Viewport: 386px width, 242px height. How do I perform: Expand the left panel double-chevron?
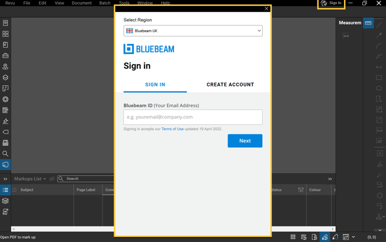[5, 179]
